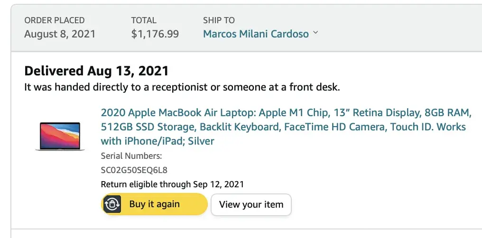This screenshot has height=238, width=482.
Task: Click the serial number SC02G50SEQ6L8
Action: coord(134,170)
